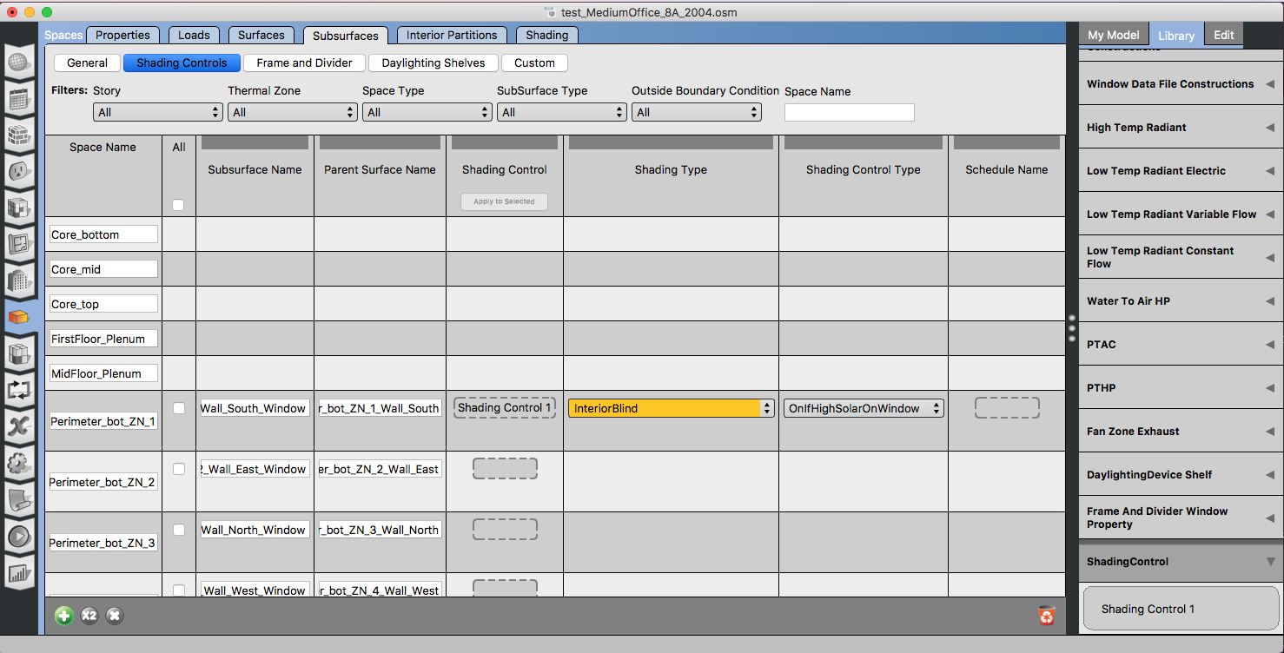The height and width of the screenshot is (653, 1284).
Task: Check the Perimeter_bot_ZN_3 row checkbox
Action: click(x=179, y=530)
